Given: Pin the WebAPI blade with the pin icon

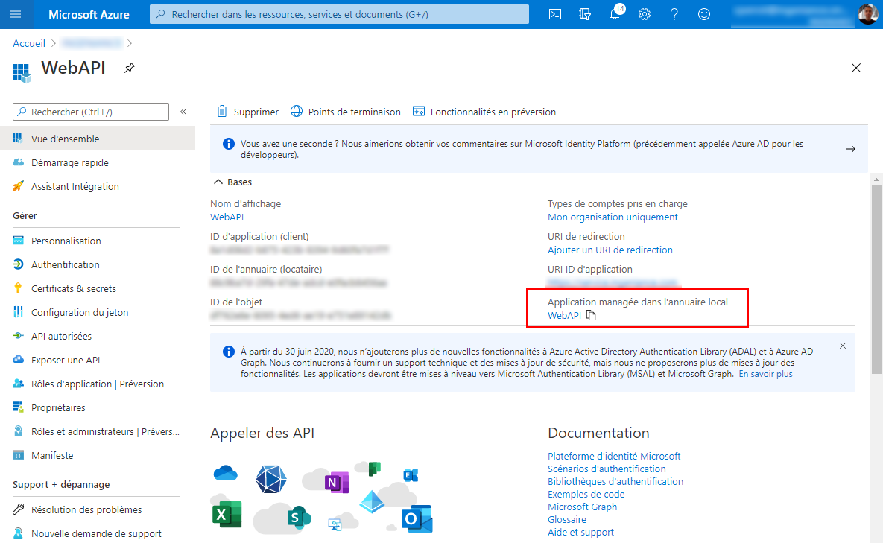Looking at the screenshot, I should (x=130, y=68).
